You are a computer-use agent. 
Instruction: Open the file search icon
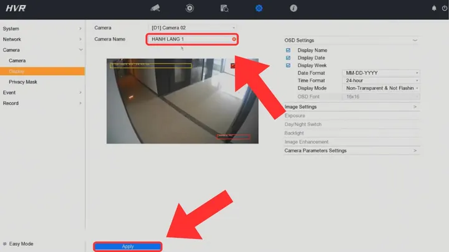pyautogui.click(x=224, y=8)
